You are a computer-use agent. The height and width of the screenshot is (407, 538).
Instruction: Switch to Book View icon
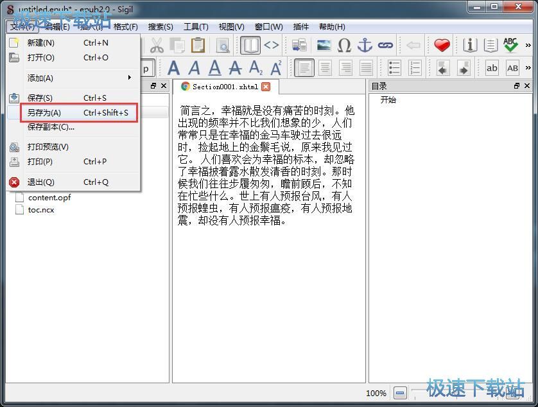tap(250, 46)
